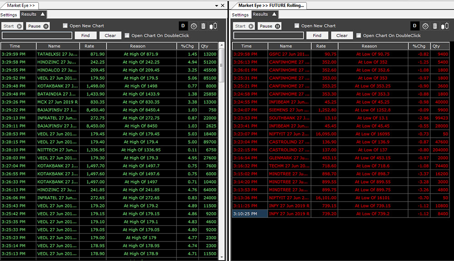Click trash icon in FUTURE Rolling panel
This screenshot has width=454, height=261.
click(x=435, y=26)
